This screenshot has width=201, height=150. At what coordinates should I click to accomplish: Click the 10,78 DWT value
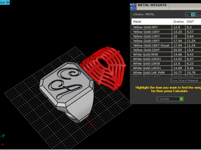click(191, 72)
